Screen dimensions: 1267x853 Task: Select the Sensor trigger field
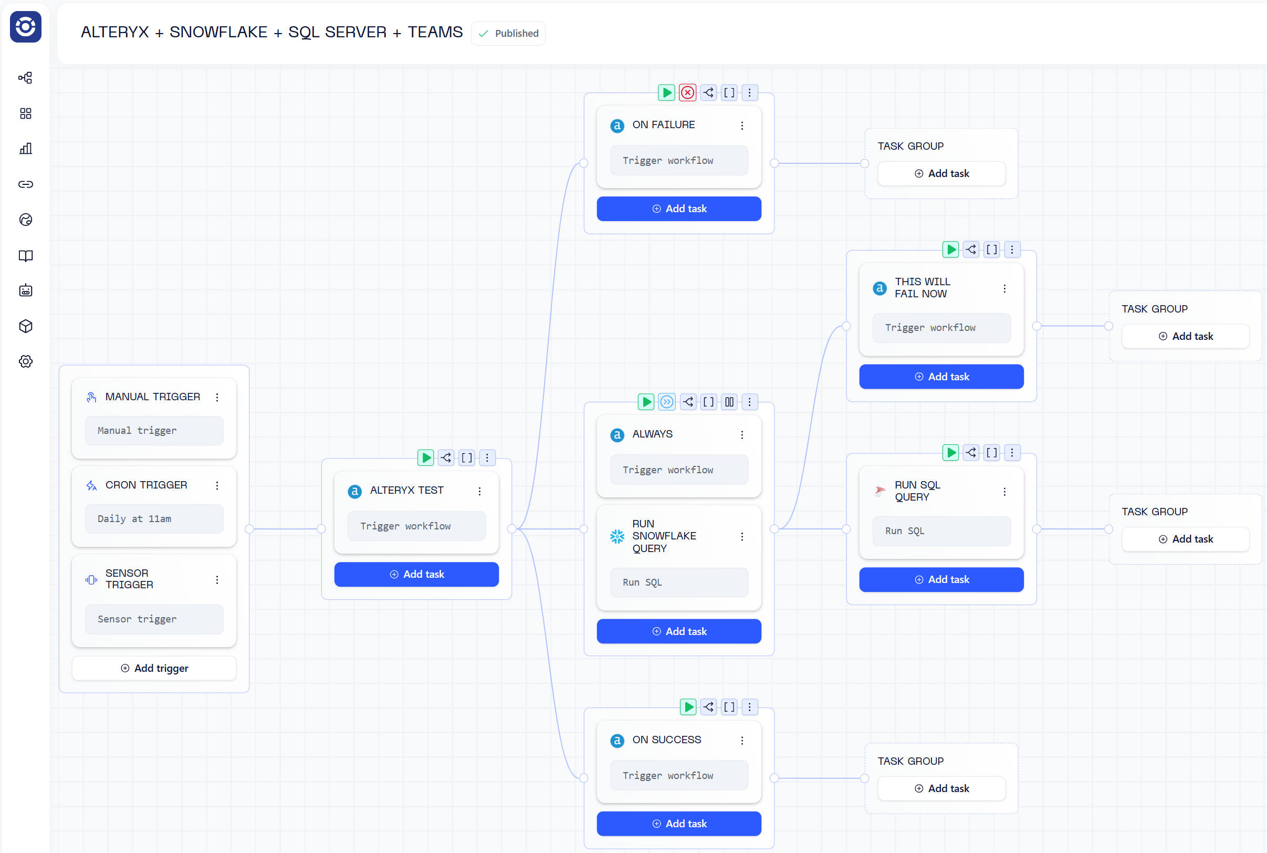[154, 619]
